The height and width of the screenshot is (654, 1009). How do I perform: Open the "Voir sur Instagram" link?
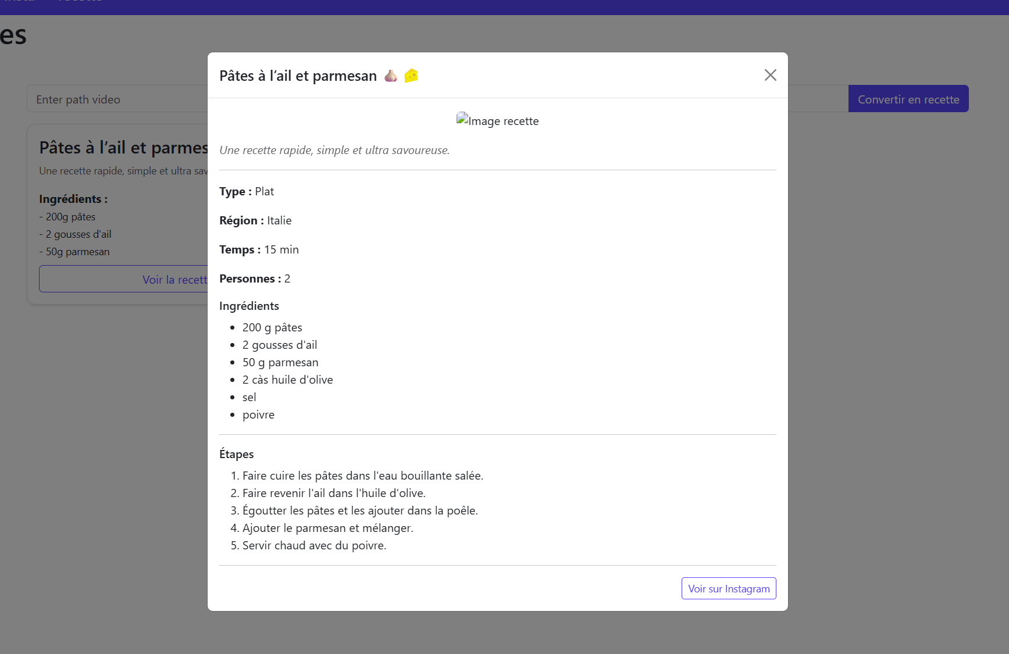click(x=728, y=588)
